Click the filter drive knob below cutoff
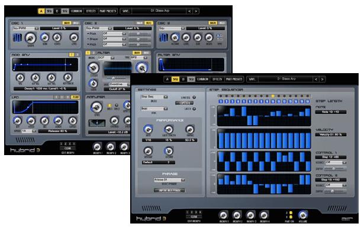 (x=93, y=83)
